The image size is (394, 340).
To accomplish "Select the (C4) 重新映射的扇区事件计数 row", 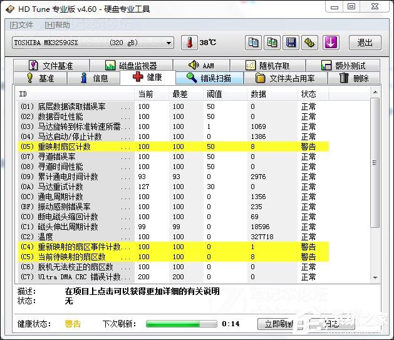I will point(174,247).
